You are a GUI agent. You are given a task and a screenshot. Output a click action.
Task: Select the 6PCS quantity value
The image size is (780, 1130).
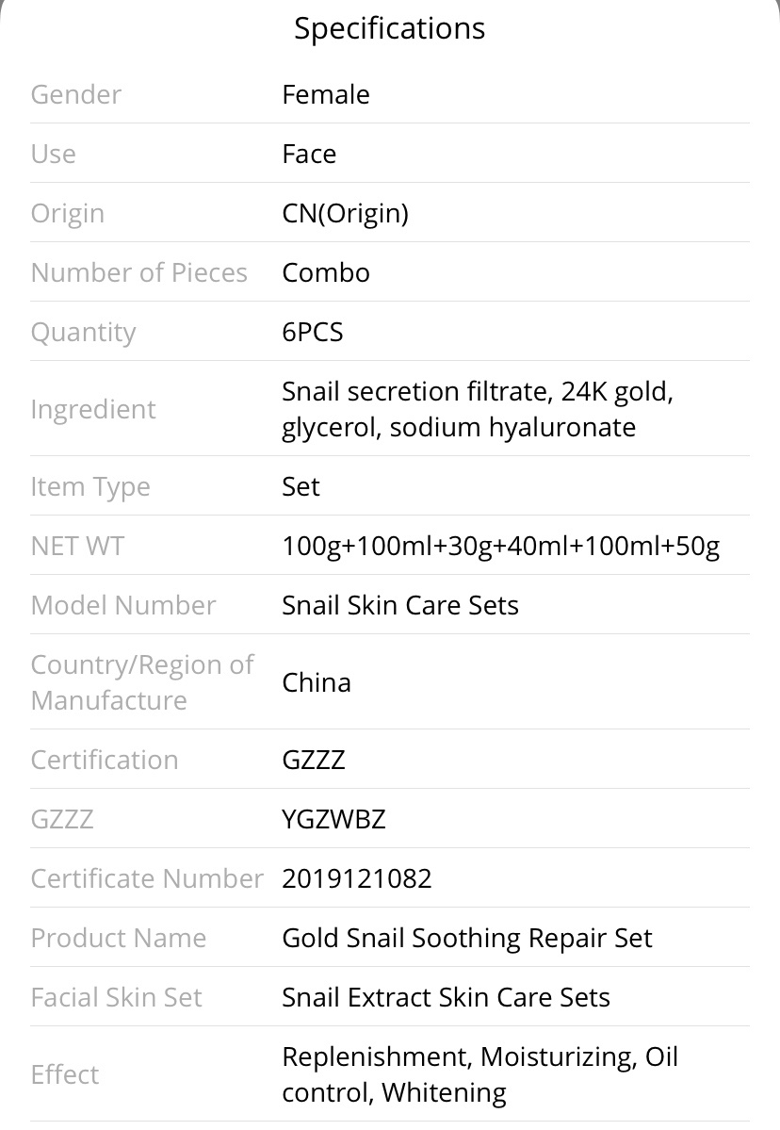[x=313, y=333]
